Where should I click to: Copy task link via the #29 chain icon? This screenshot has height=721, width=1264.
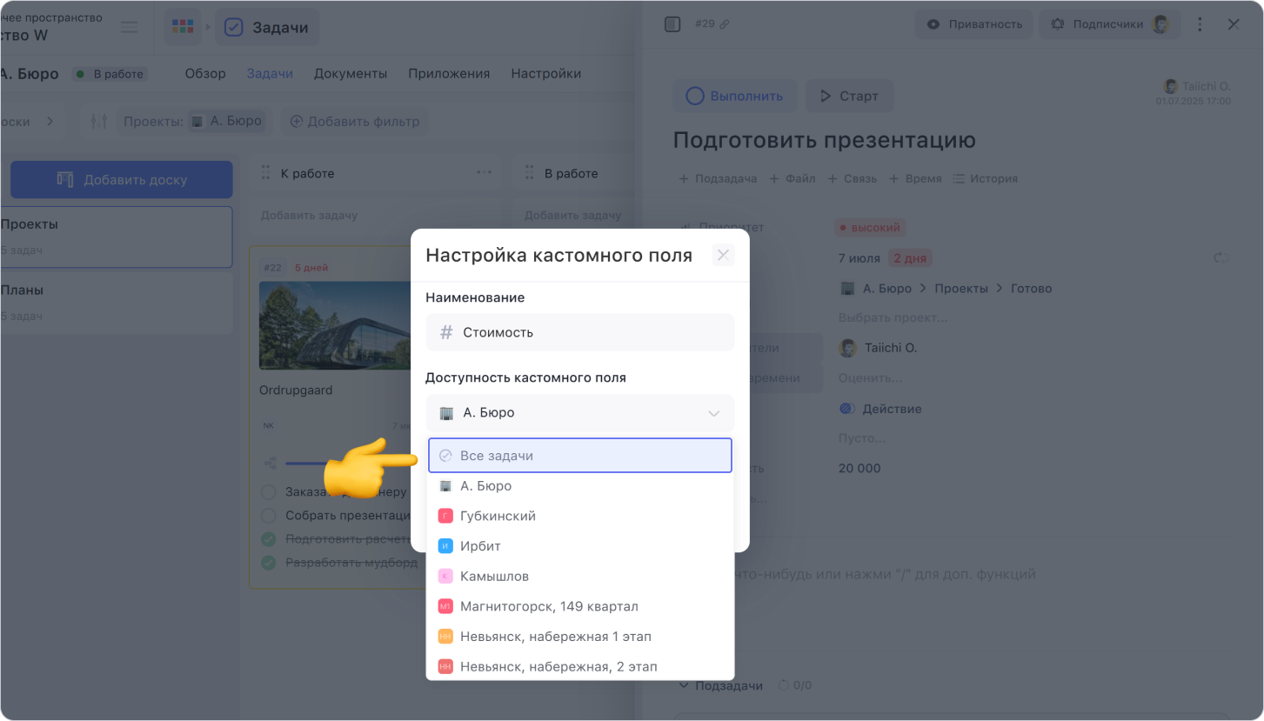(724, 24)
